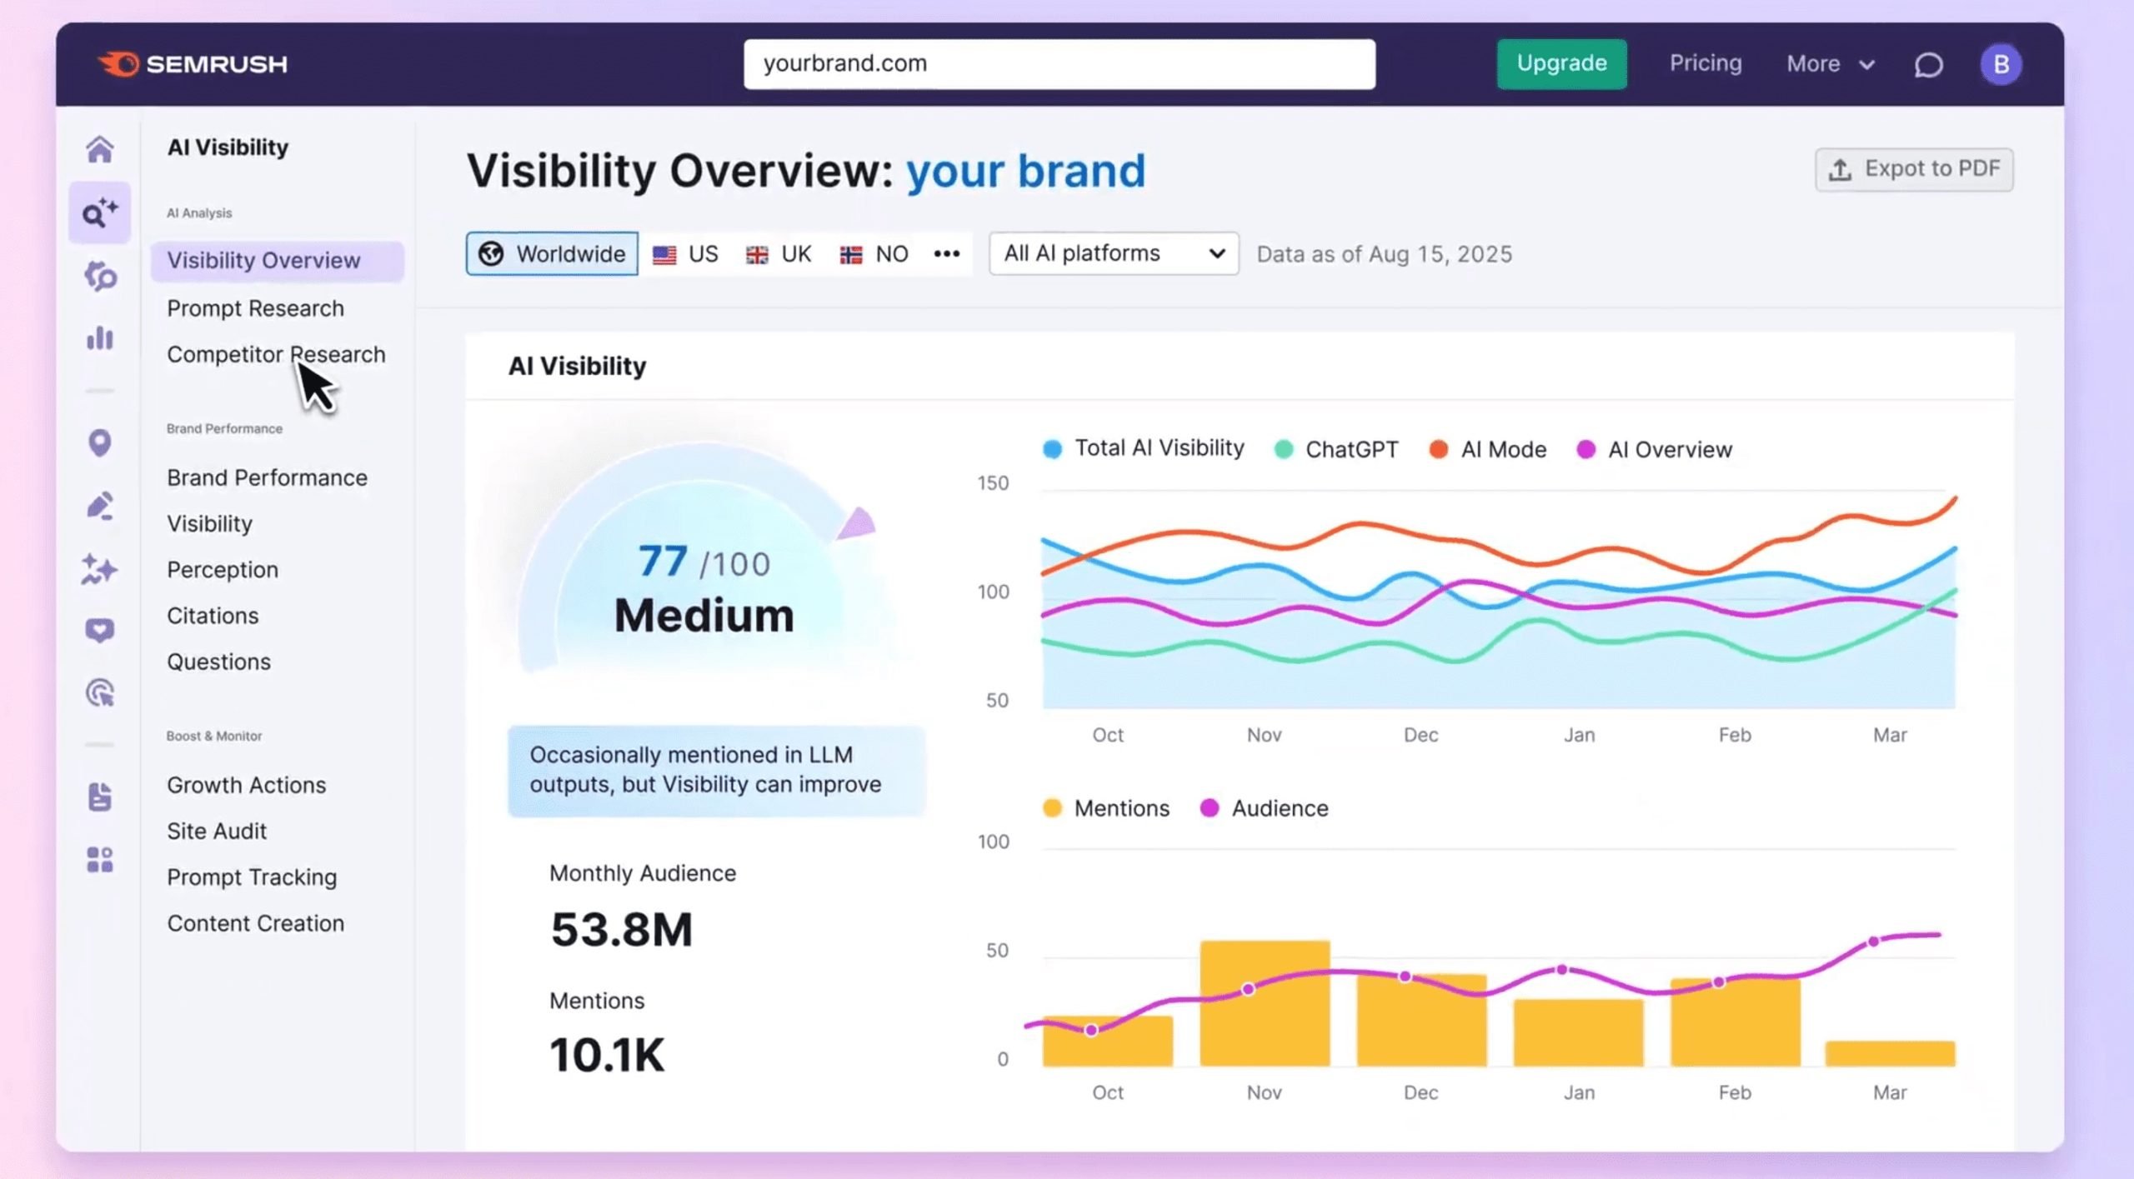Select the local location-pin icon

(99, 442)
